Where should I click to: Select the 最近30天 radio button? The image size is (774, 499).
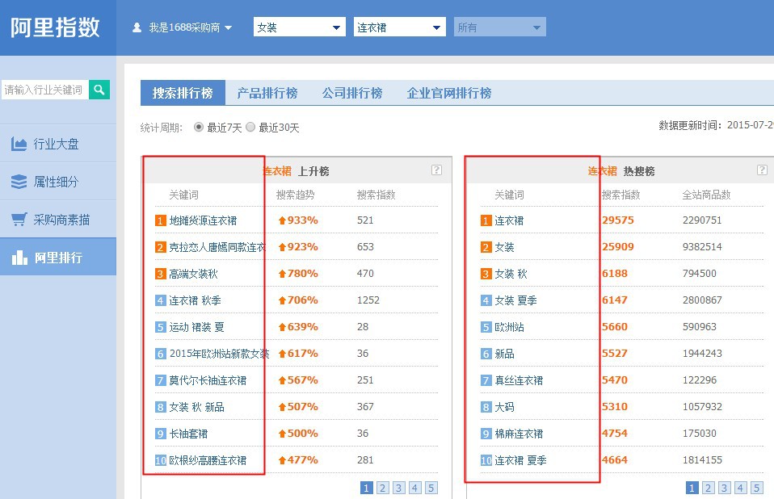pos(250,128)
